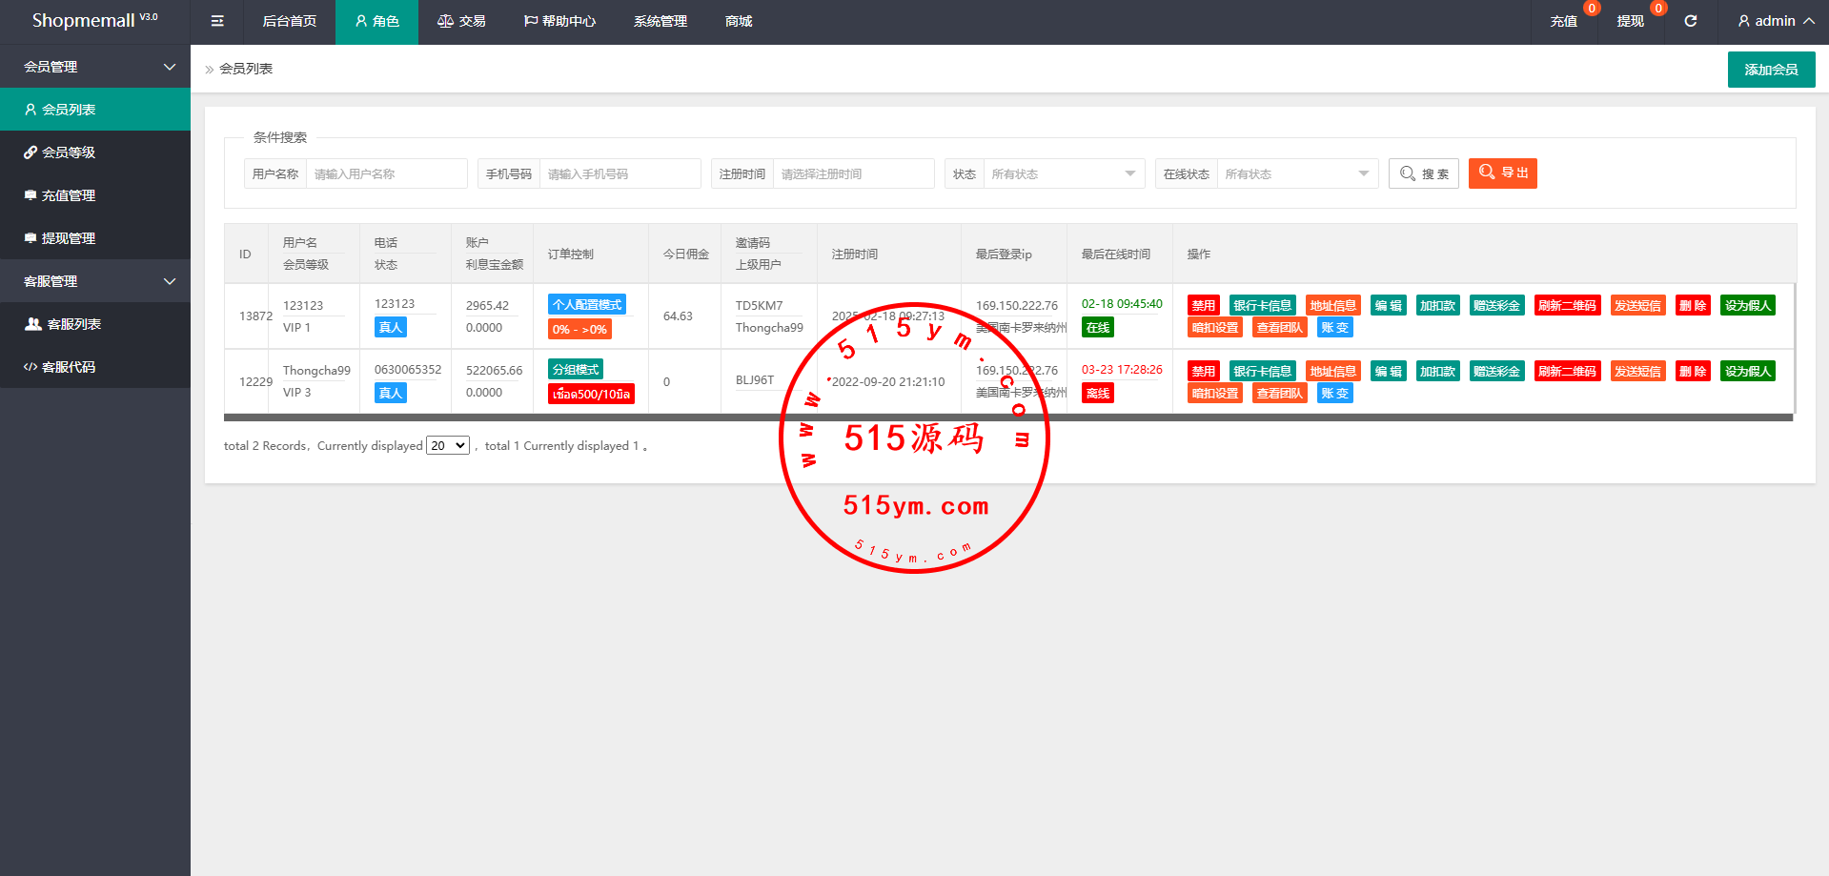Viewport: 1829px width, 876px height.
Task: Open 会员等级 in the sidebar
Action: tap(69, 153)
